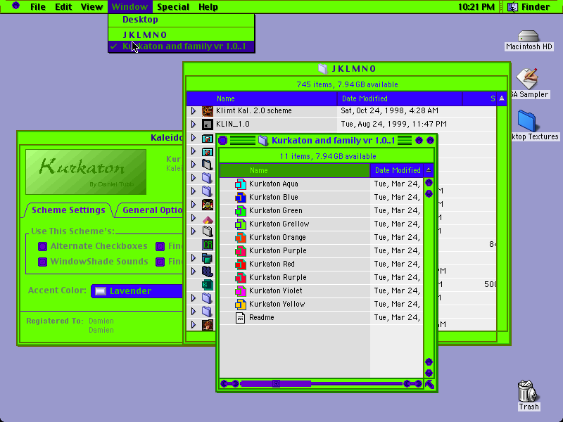Image resolution: width=563 pixels, height=422 pixels.
Task: Reverse sort order in Kurkaton window
Action: click(x=429, y=170)
